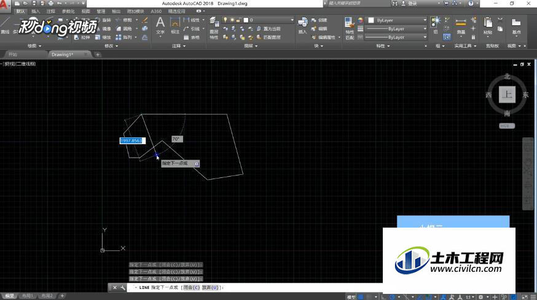
Task: Switch to the A360 ribbon tab
Action: point(156,11)
